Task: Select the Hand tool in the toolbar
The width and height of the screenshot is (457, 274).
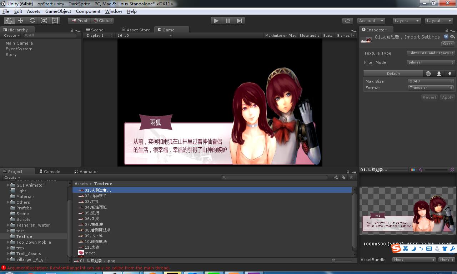Action: coord(9,21)
